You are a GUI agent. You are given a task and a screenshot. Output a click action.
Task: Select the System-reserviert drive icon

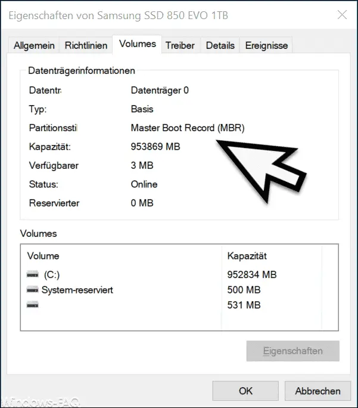click(33, 290)
